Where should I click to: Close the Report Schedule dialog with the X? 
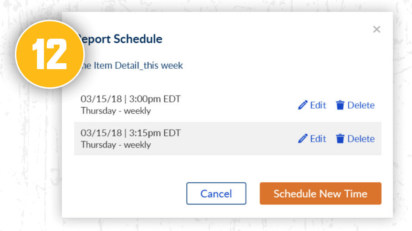point(376,30)
